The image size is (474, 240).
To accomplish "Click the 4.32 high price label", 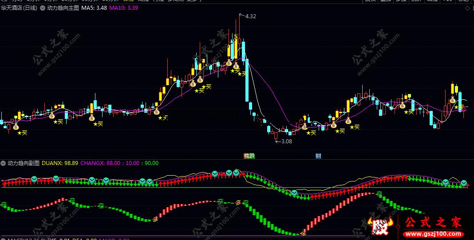I will 251,16.
